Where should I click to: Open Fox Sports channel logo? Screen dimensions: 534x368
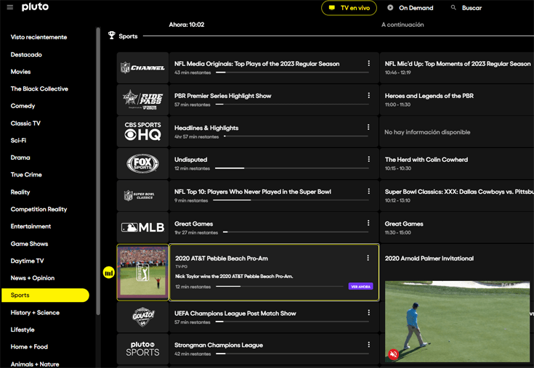pos(142,163)
